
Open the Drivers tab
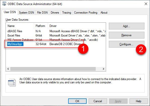pyautogui.click(x=55, y=13)
